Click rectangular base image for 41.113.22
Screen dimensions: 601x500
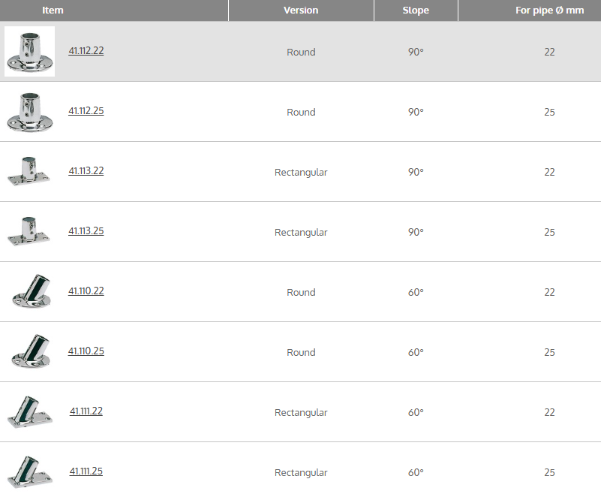tap(29, 171)
